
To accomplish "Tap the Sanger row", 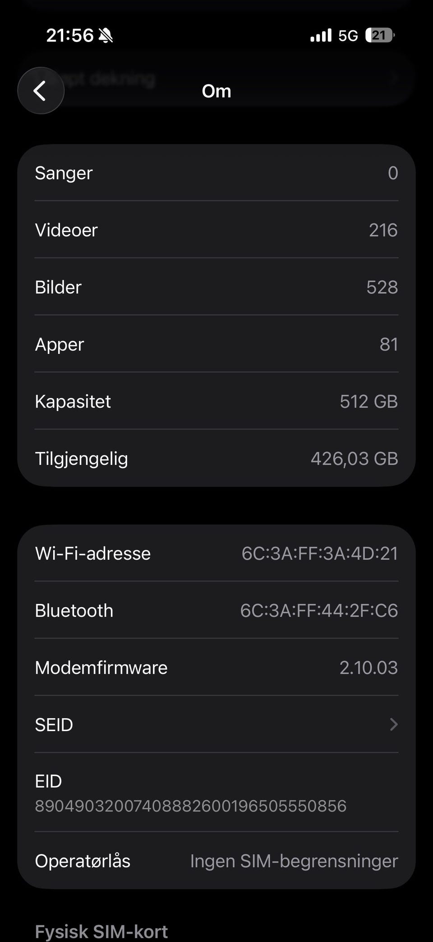I will pos(216,173).
